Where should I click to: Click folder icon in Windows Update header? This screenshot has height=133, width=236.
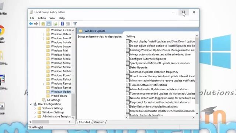point(81,31)
